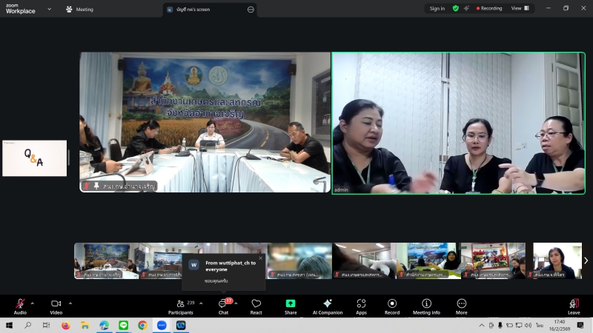The image size is (593, 333).
Task: Close the chat notification from wuttiphat_ch
Action: (x=260, y=258)
